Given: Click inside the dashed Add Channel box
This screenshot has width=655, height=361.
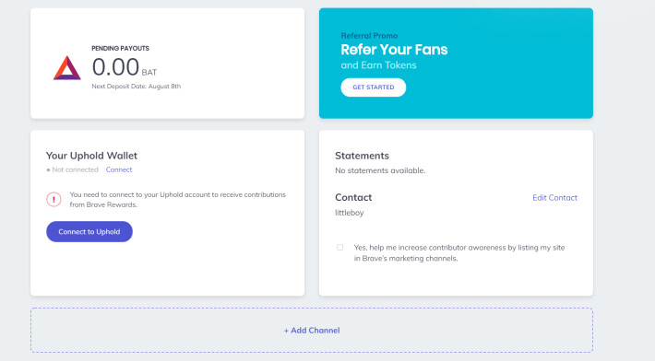Looking at the screenshot, I should (x=312, y=331).
